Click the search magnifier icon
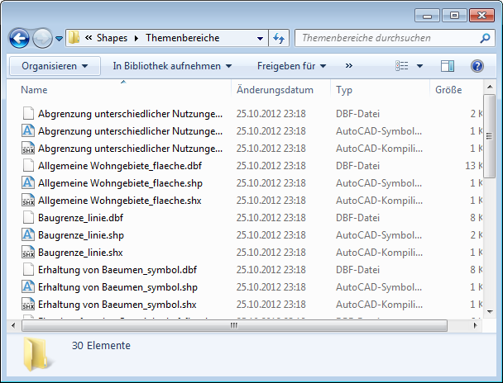Image resolution: width=503 pixels, height=383 pixels. click(x=484, y=38)
